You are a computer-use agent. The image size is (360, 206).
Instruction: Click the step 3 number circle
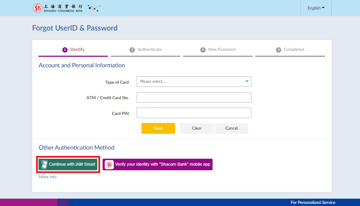click(x=203, y=50)
